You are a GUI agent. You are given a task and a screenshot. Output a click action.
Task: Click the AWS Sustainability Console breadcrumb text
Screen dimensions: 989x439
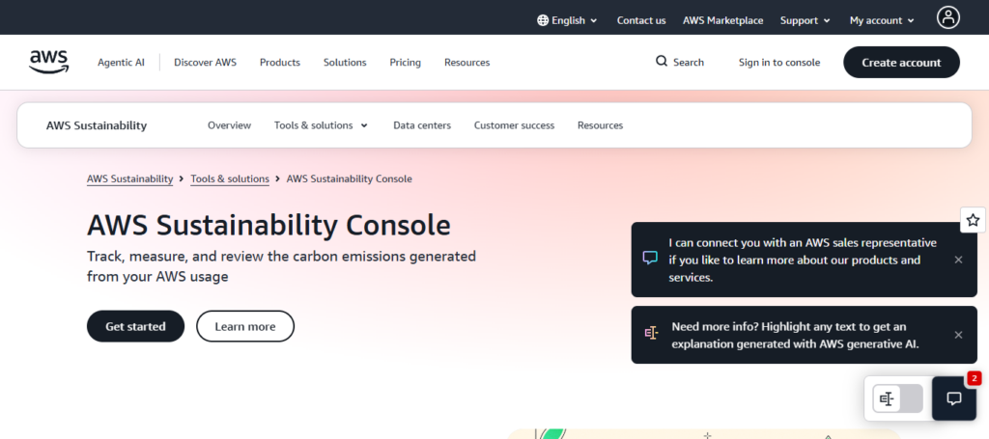pos(350,178)
